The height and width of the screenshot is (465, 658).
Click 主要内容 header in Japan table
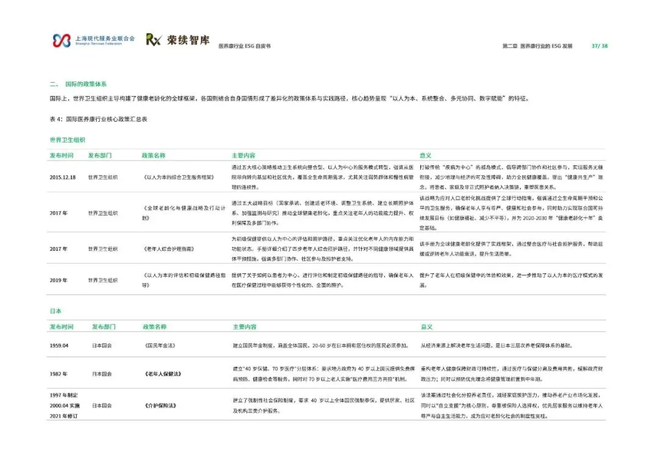245,327
